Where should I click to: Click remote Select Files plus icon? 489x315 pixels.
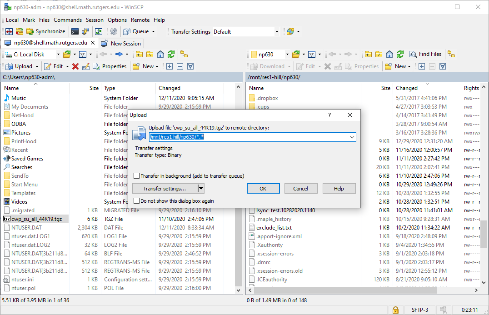click(x=422, y=66)
